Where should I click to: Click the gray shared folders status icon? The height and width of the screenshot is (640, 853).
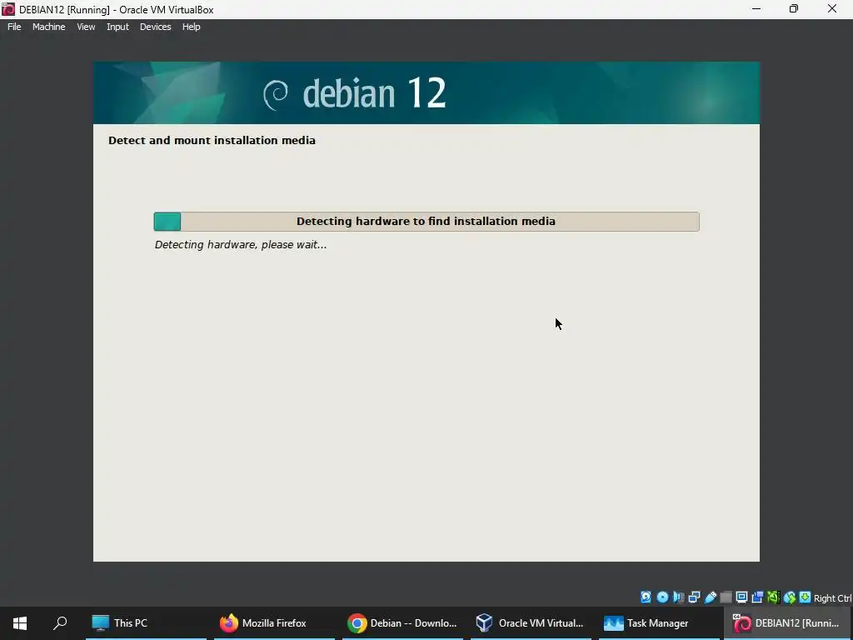[726, 597]
